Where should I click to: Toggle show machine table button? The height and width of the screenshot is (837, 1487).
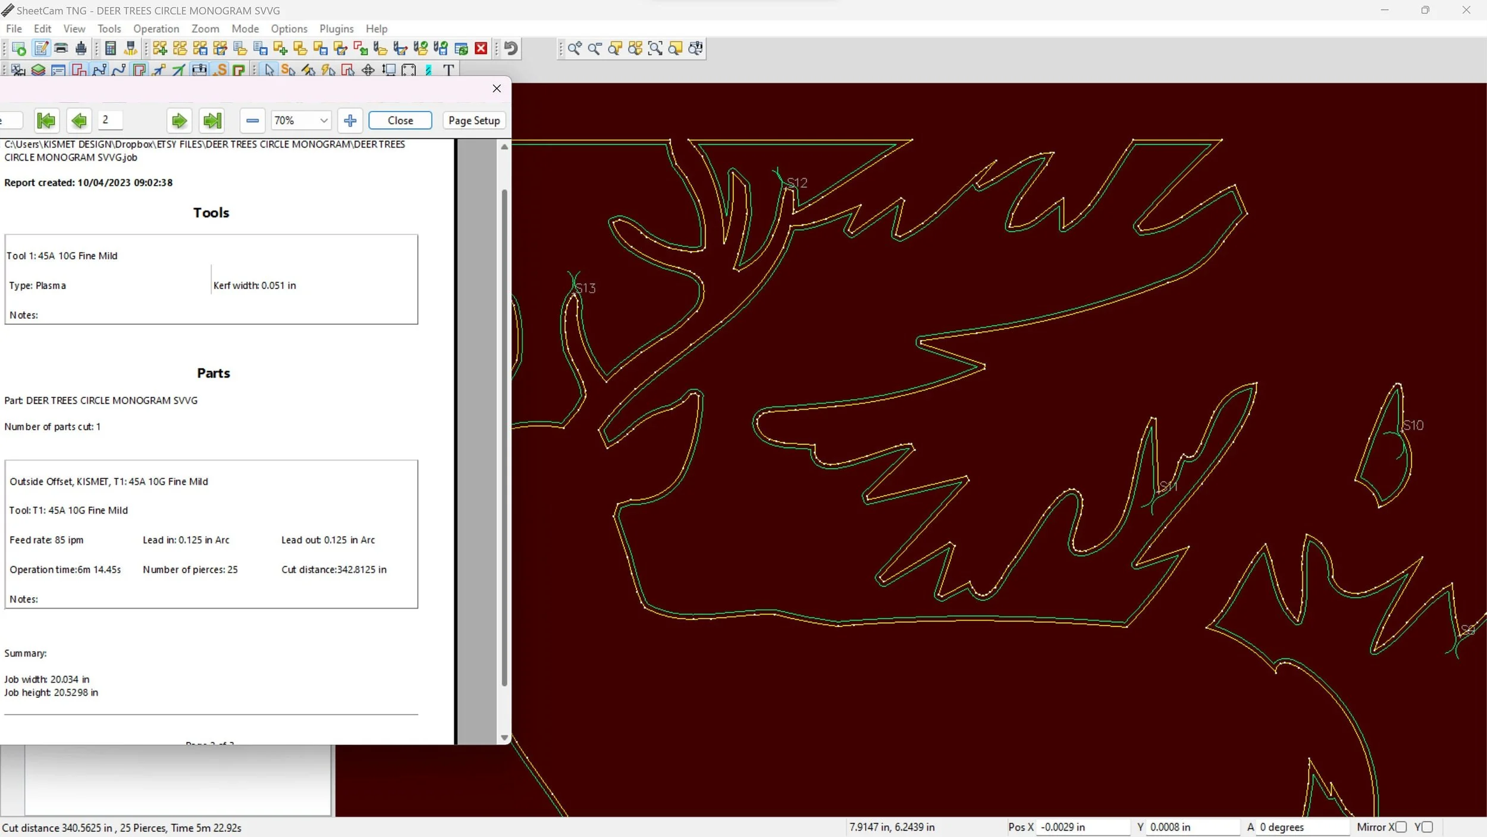pyautogui.click(x=199, y=70)
